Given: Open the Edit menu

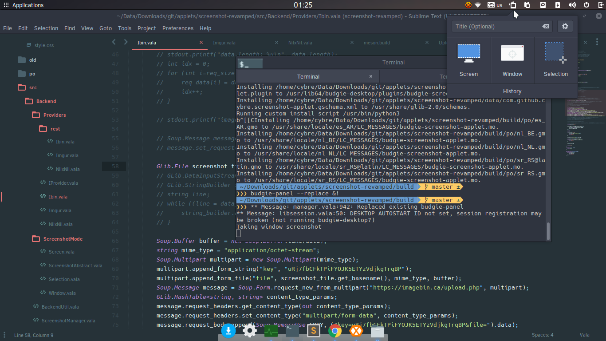Looking at the screenshot, I should (x=23, y=28).
